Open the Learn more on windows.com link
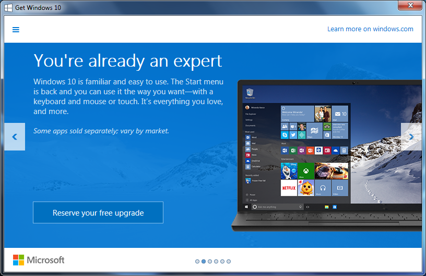Viewport: 426px width, 276px height. (x=370, y=29)
